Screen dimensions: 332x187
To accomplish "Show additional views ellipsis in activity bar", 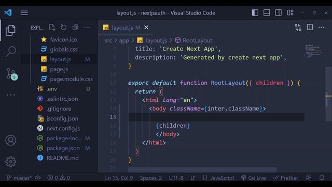I will click(10, 95).
